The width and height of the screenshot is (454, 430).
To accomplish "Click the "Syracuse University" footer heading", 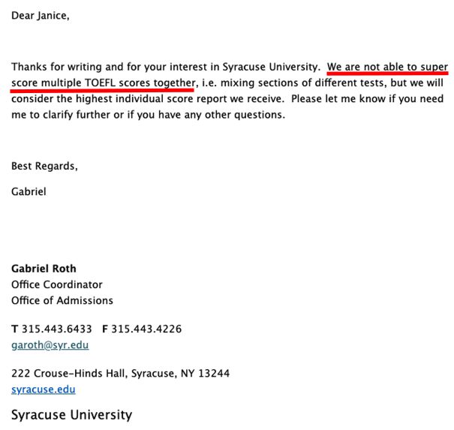I will point(71,414).
